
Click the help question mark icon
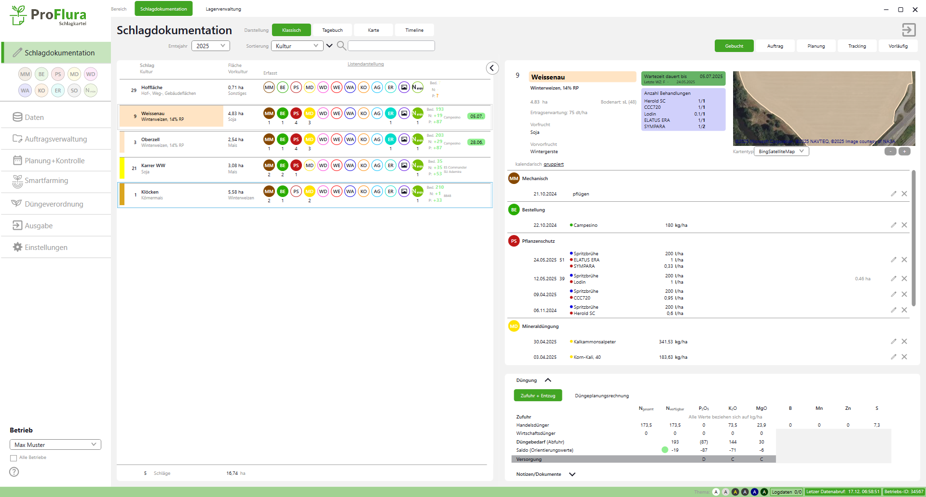(x=14, y=472)
